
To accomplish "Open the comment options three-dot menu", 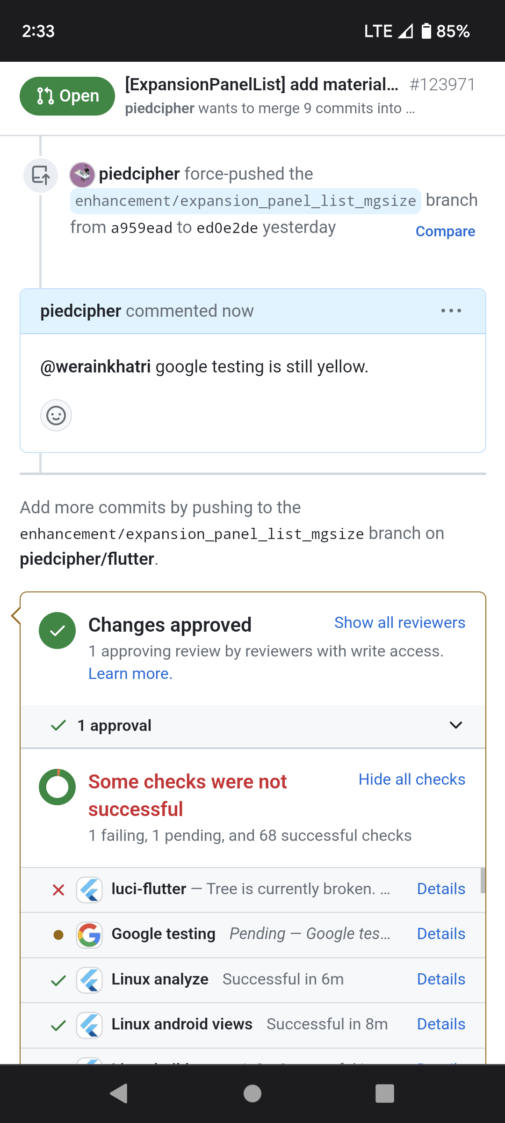I will (451, 311).
